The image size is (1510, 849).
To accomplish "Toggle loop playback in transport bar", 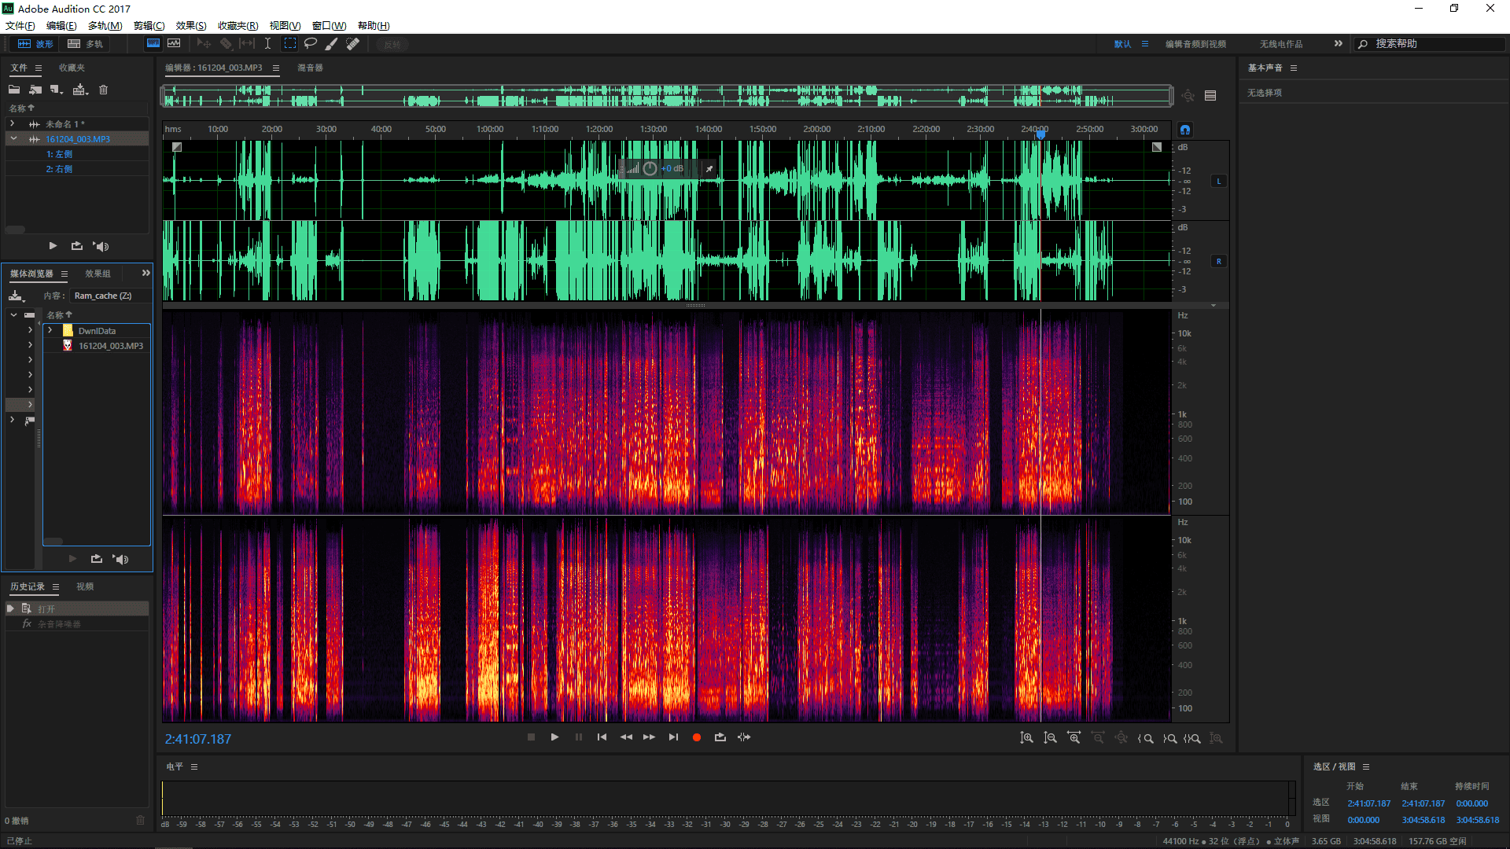I will 720,737.
